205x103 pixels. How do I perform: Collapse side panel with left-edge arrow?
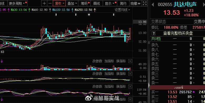149,85
